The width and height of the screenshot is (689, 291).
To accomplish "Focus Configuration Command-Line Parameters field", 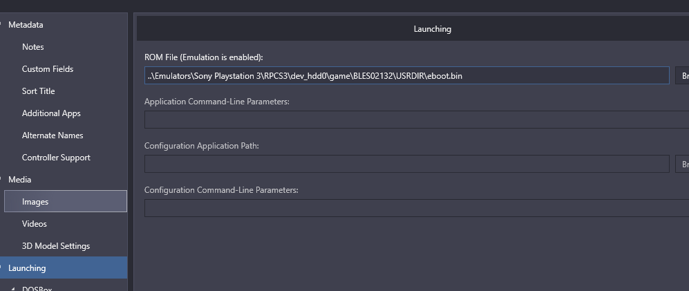I will pos(417,208).
